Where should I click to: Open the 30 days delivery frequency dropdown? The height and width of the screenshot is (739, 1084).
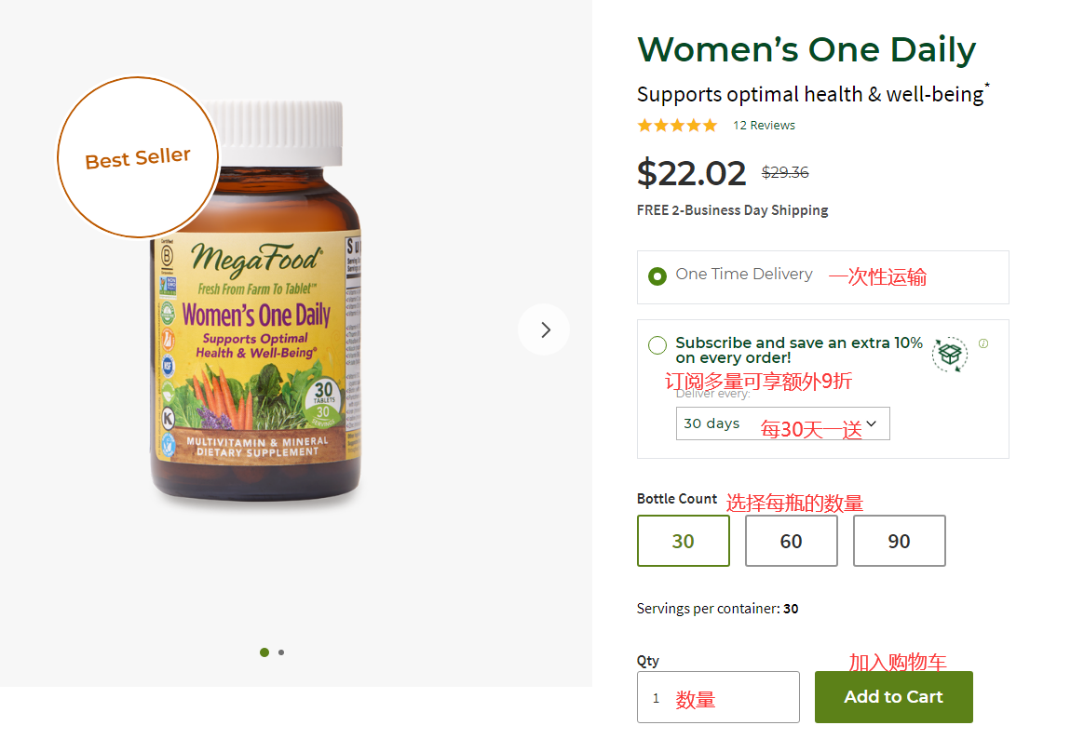click(x=782, y=423)
